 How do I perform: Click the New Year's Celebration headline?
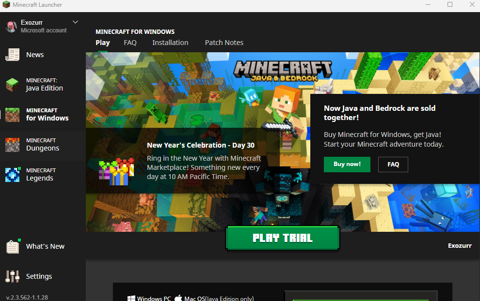tap(201, 145)
